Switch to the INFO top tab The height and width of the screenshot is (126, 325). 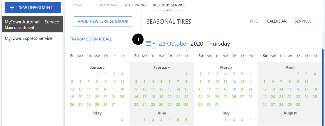coord(79,5)
